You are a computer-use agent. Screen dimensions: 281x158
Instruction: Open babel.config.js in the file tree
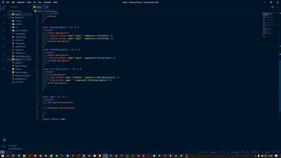(x=20, y=66)
